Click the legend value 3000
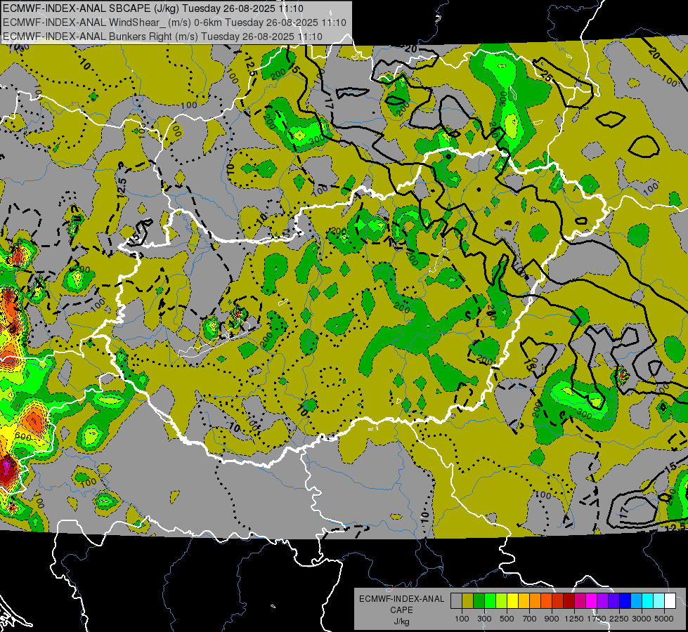The image size is (688, 632). tap(642, 619)
